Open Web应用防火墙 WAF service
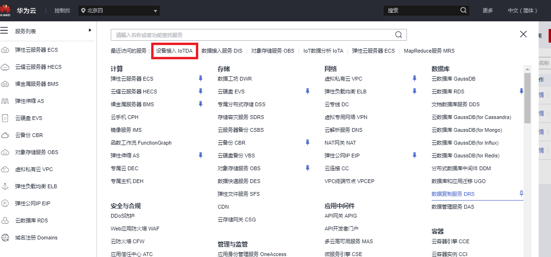This screenshot has width=551, height=257. tap(135, 229)
